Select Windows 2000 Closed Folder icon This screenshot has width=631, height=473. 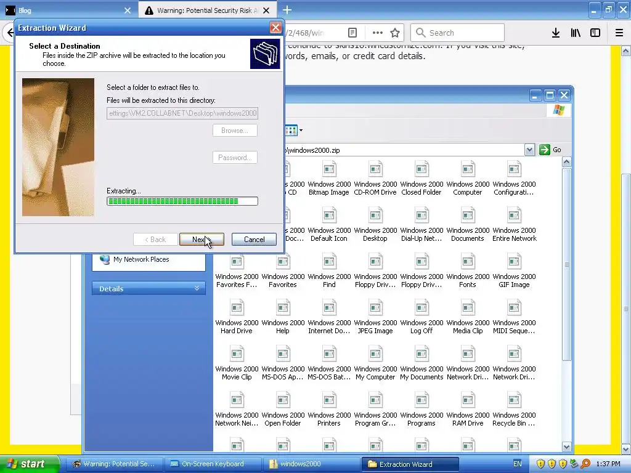(421, 178)
